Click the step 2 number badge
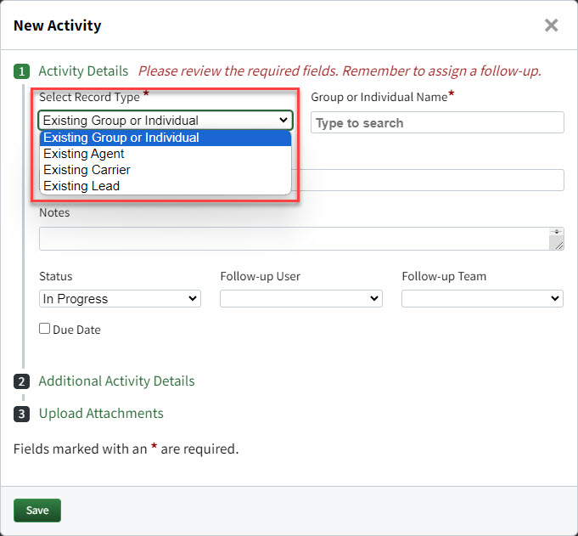This screenshot has height=536, width=578. click(22, 381)
